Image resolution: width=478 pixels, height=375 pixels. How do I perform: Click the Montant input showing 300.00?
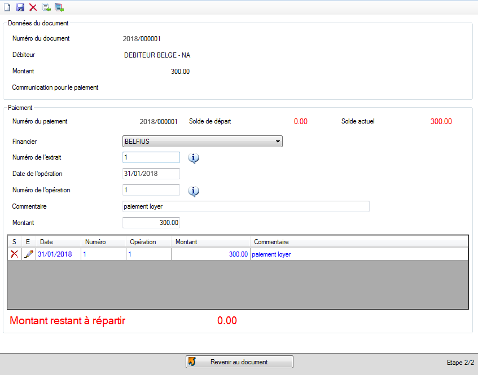(x=151, y=223)
